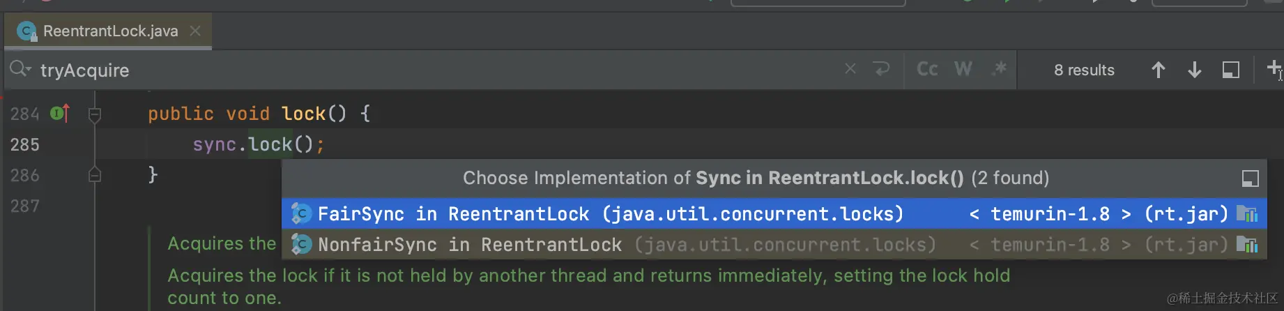Viewport: 1284px width, 311px height.
Task: Click the sync.lock() call on line 285
Action: (270, 145)
